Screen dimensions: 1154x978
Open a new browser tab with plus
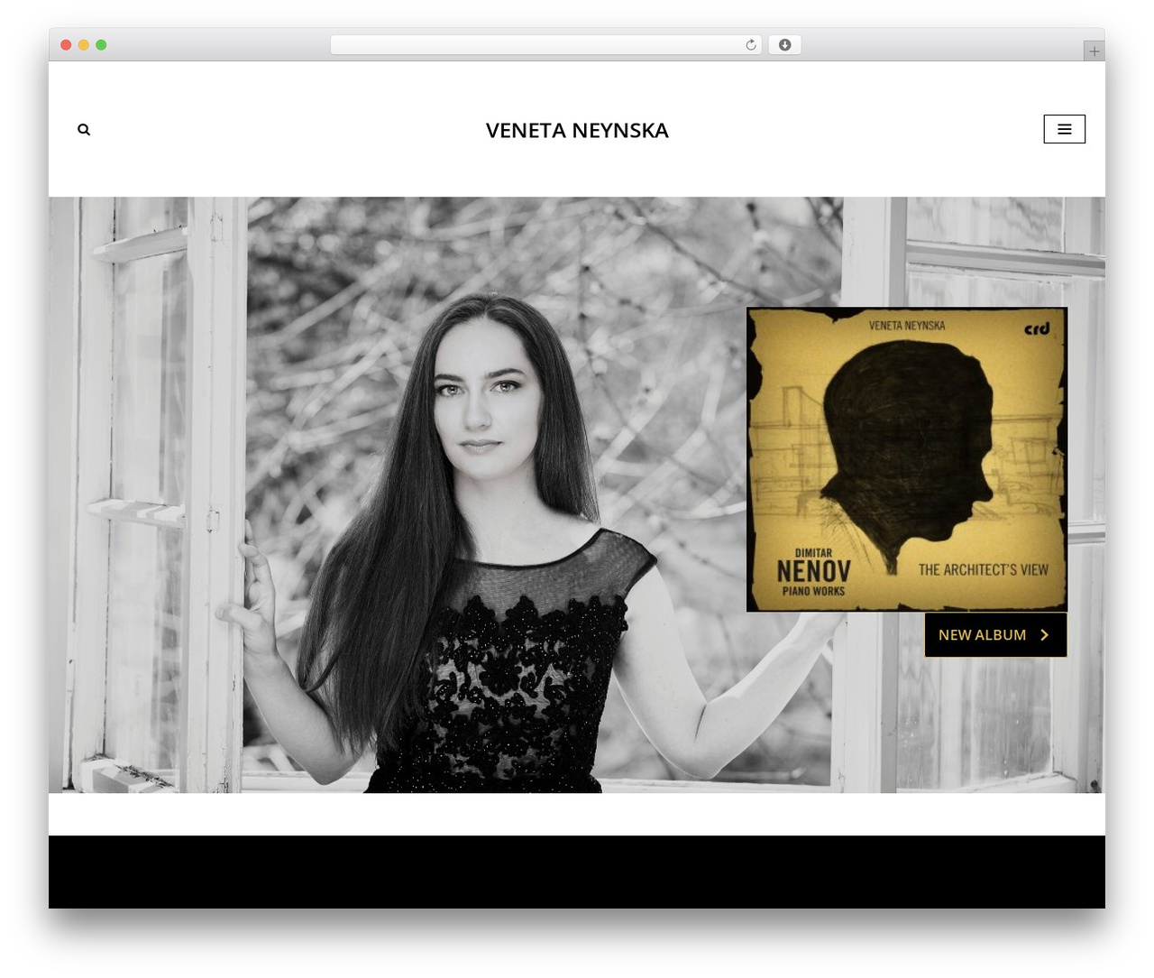[x=1094, y=51]
